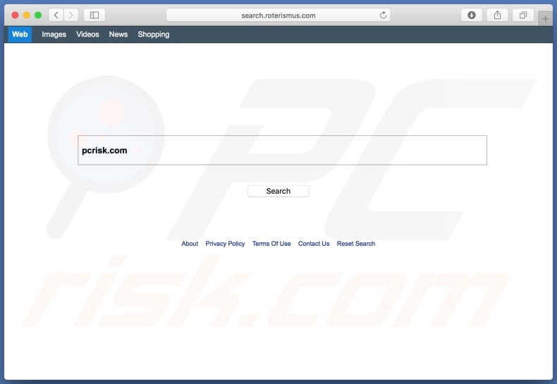Image resolution: width=557 pixels, height=384 pixels.
Task: Select the Web tab
Action: (x=20, y=35)
